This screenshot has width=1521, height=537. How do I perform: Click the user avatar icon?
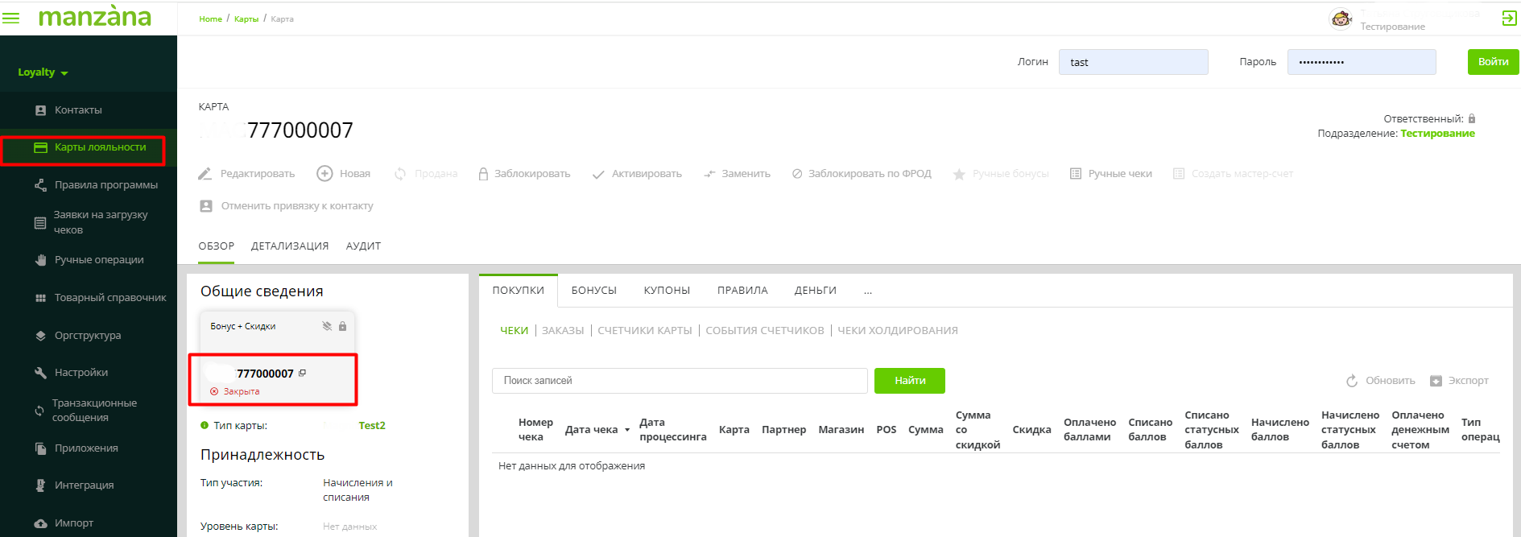1341,19
